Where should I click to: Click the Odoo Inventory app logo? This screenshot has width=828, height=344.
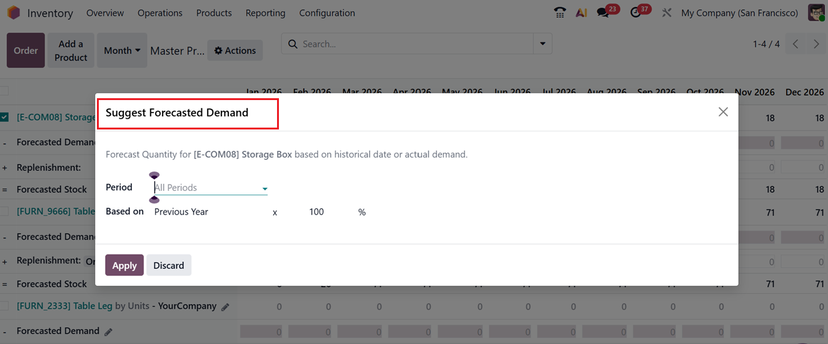pyautogui.click(x=13, y=13)
